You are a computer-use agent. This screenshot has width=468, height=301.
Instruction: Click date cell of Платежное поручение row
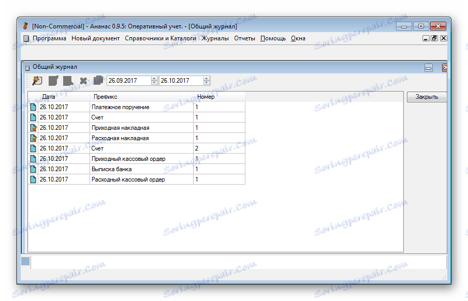click(64, 107)
